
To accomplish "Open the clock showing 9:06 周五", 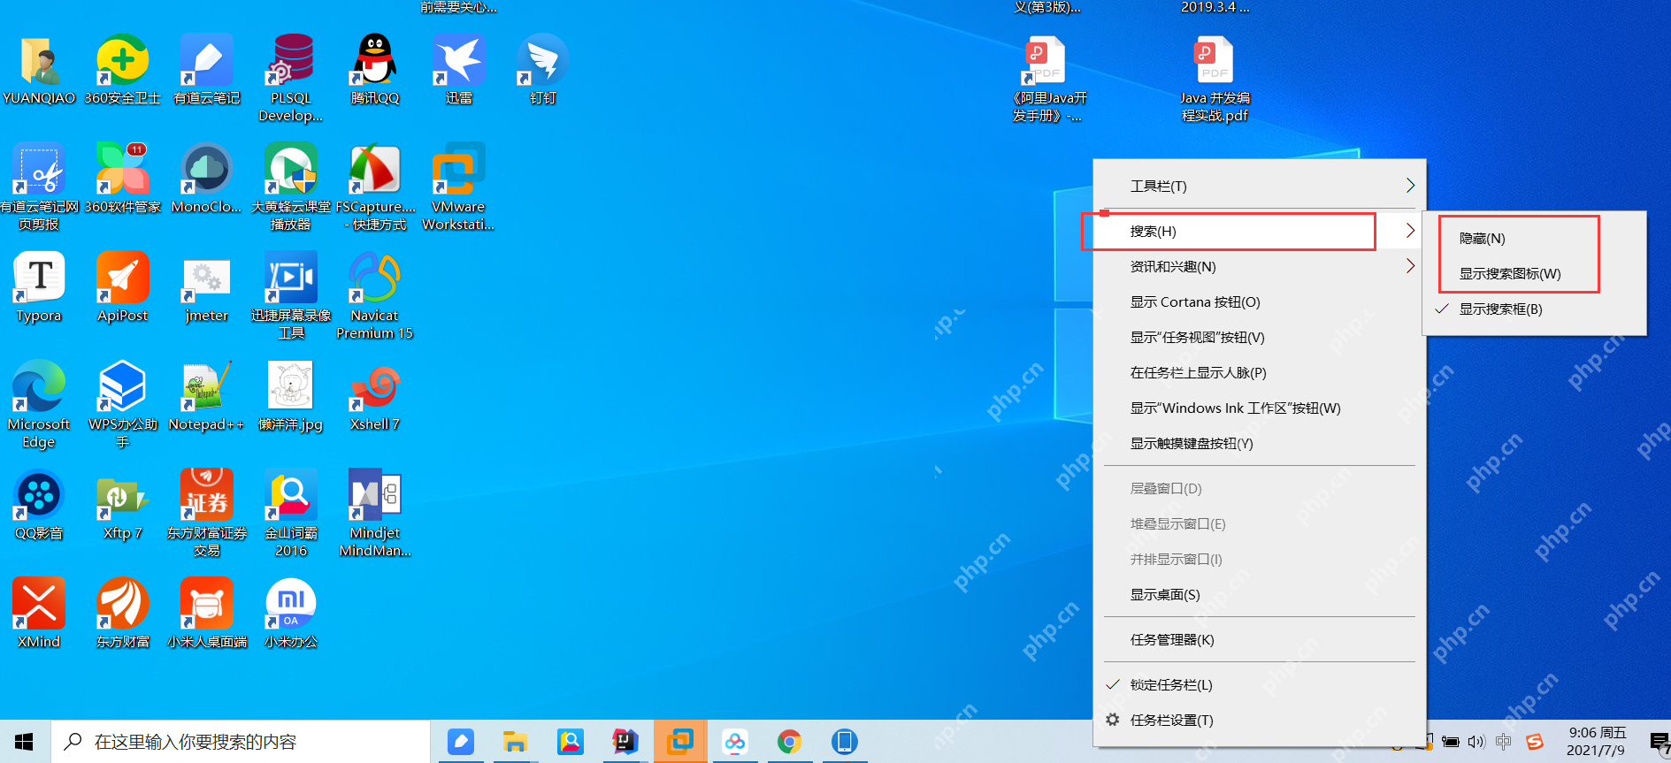I will pyautogui.click(x=1597, y=742).
